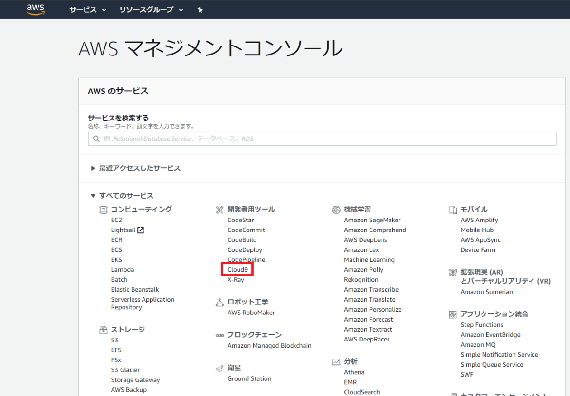Click the Analytics chart icon
Screen dimensions: 570x396
[x=336, y=362]
